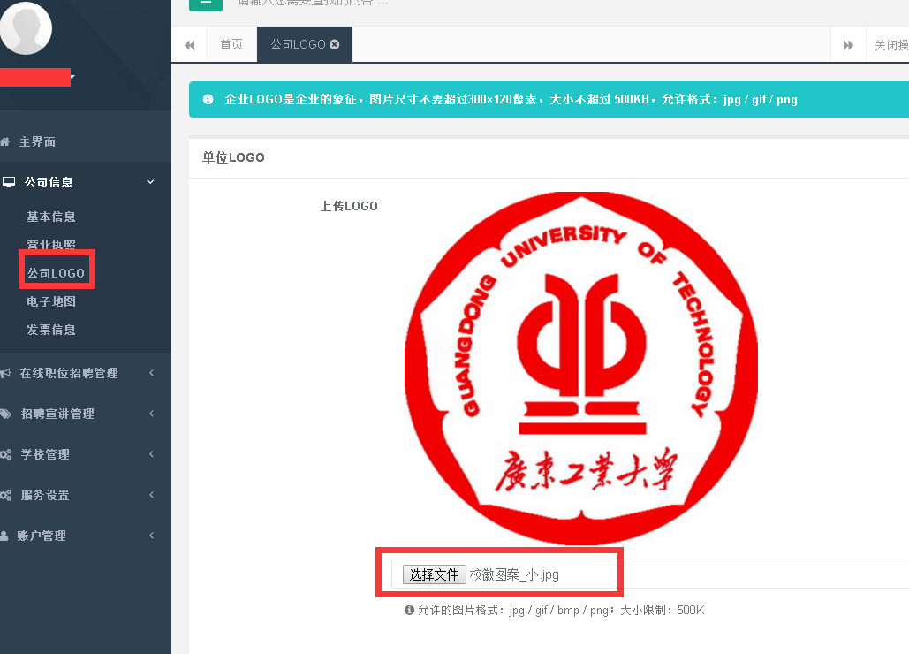Click the green hamburger menu toggle button

205,4
